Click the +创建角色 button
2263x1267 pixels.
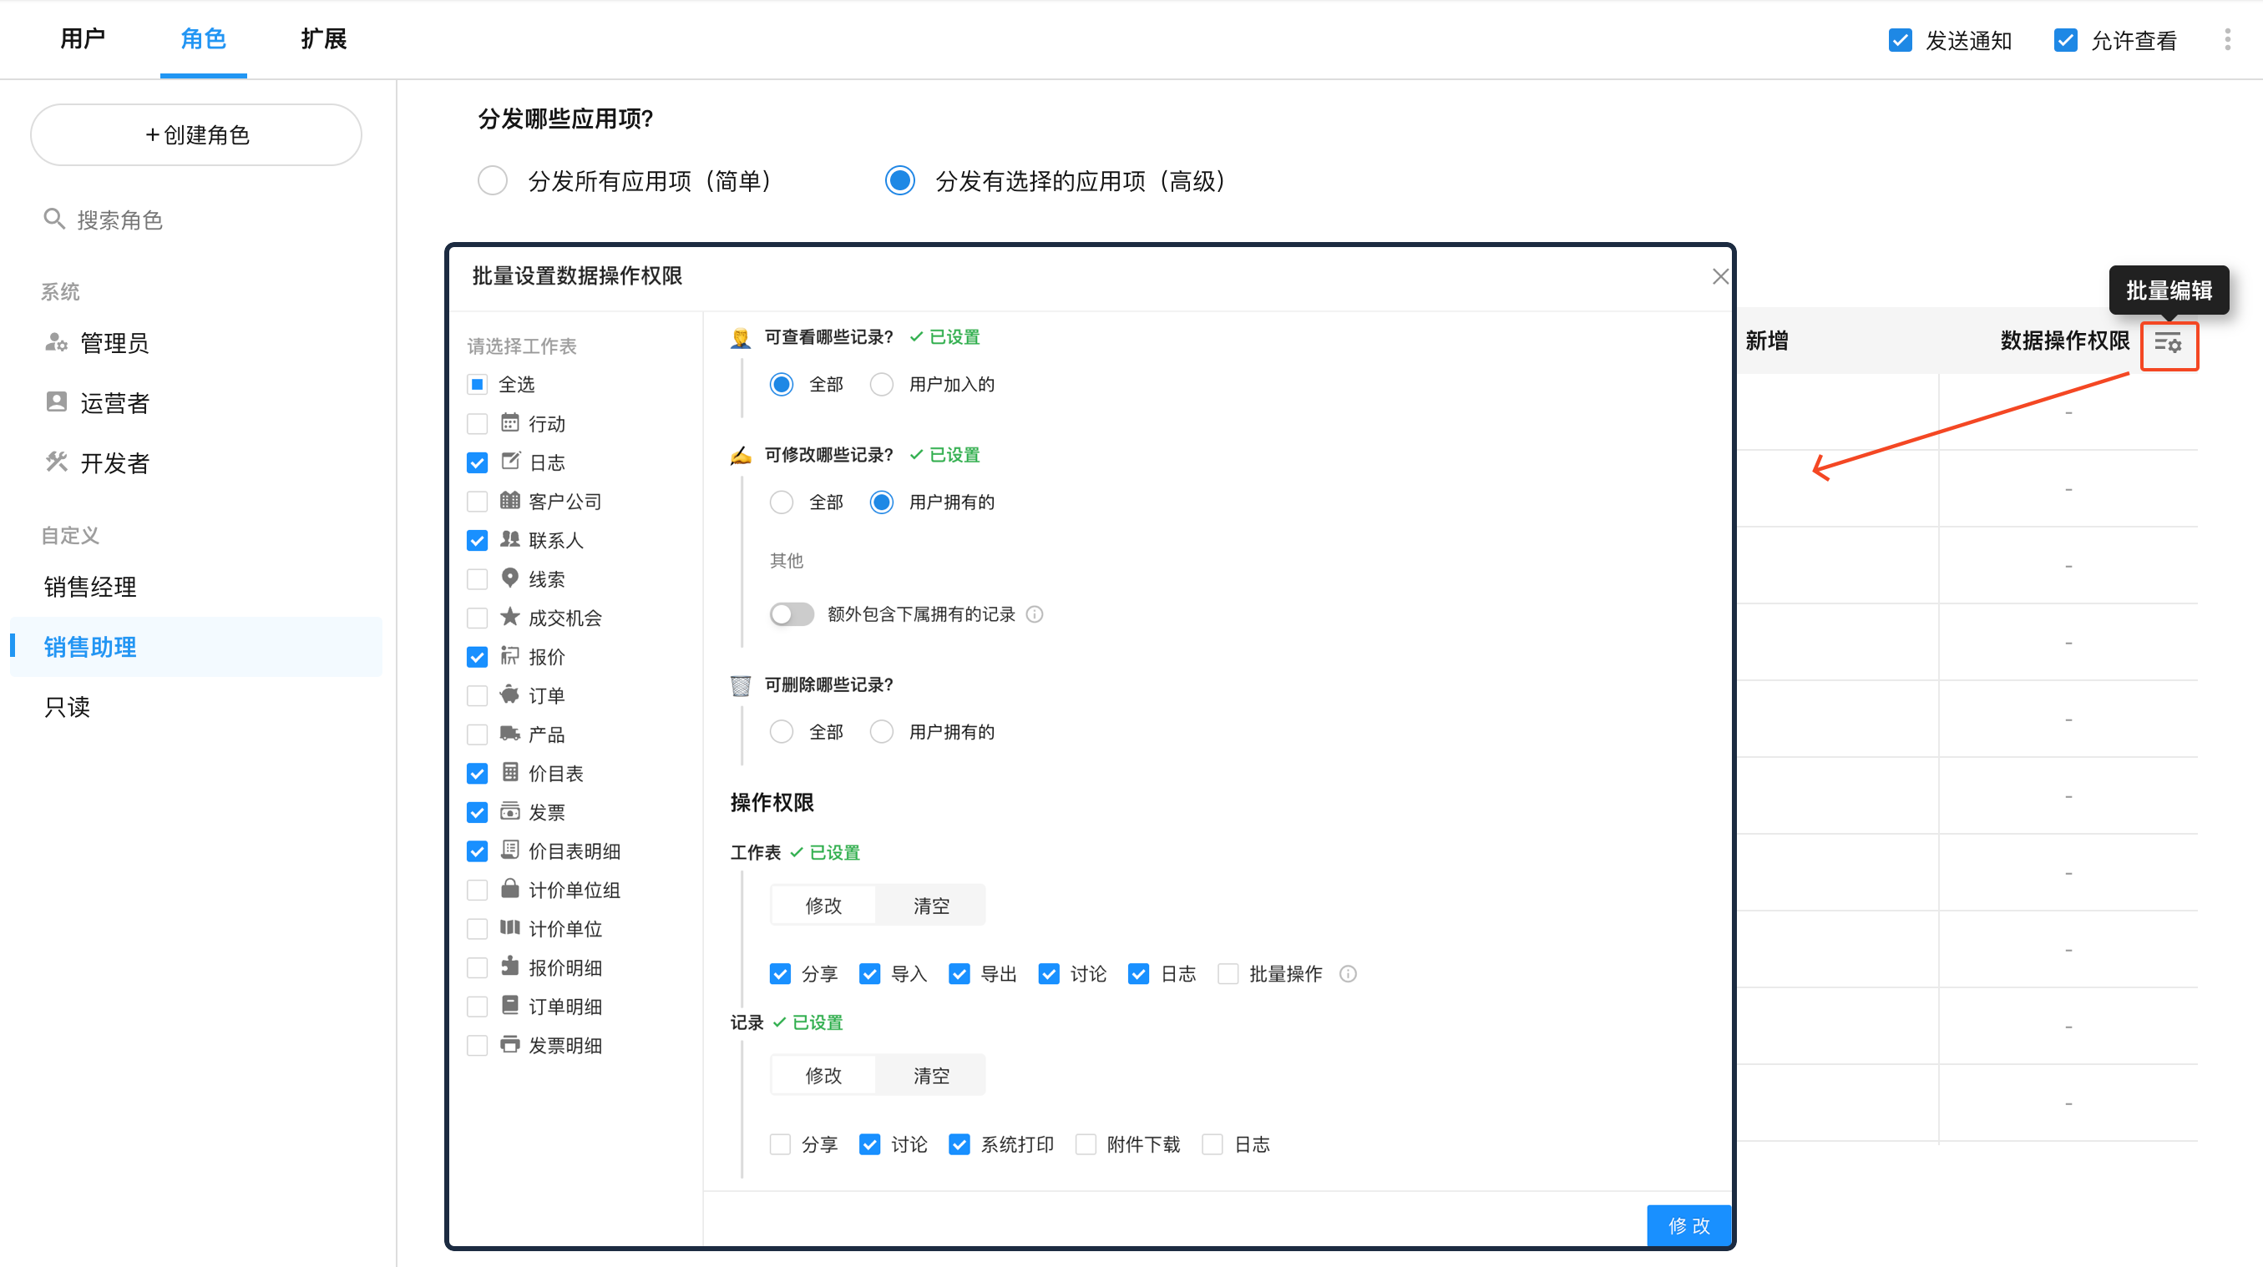pos(197,135)
